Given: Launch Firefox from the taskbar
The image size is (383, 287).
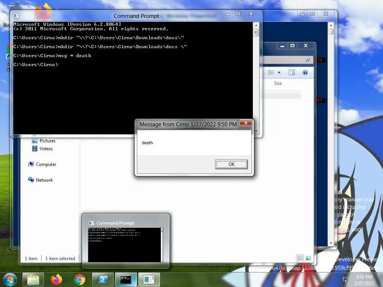Looking at the screenshot, I should pyautogui.click(x=56, y=280).
